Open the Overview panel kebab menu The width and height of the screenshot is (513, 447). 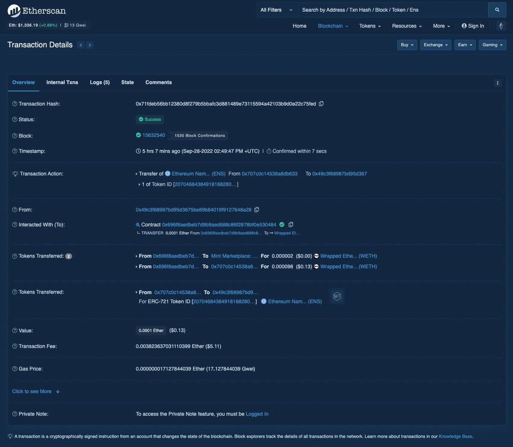pos(498,82)
